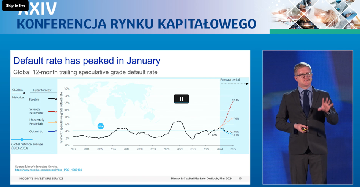Click the Optimistic blue legend marker

pos(56,131)
